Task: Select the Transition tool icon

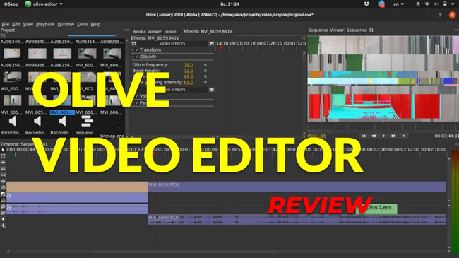Action: tap(4, 194)
